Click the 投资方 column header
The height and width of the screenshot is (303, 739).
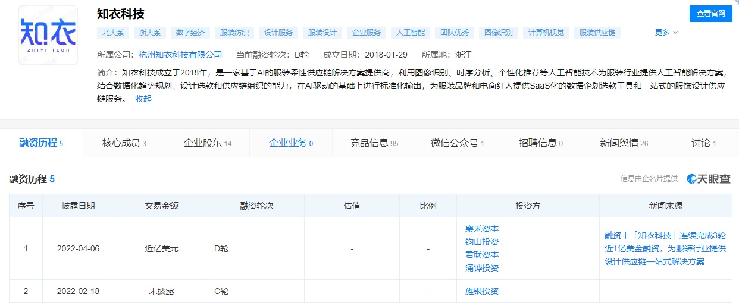coord(528,206)
